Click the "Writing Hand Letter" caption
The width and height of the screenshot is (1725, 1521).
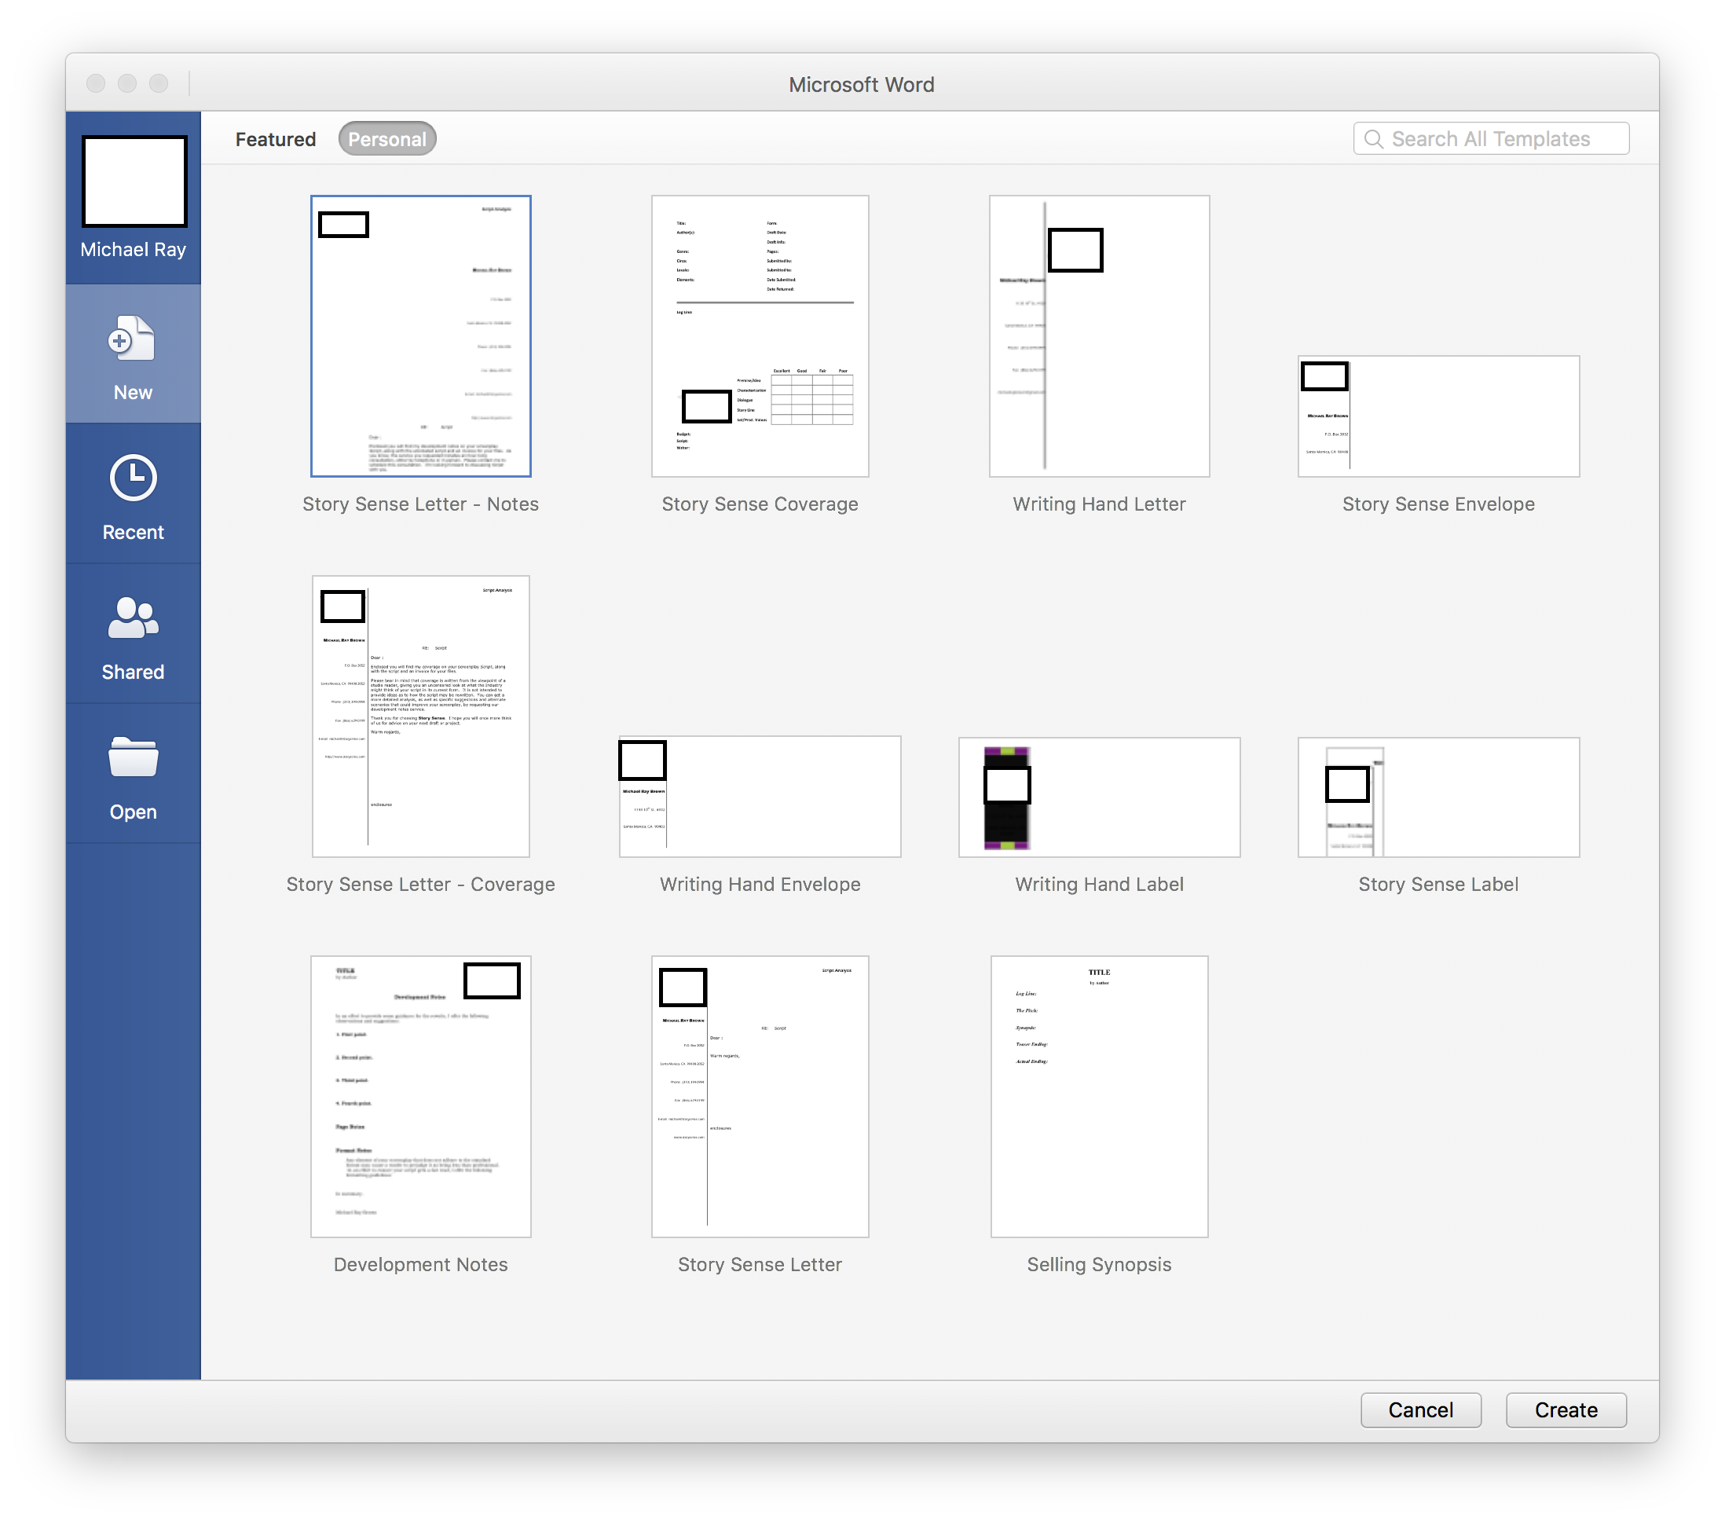1099,504
